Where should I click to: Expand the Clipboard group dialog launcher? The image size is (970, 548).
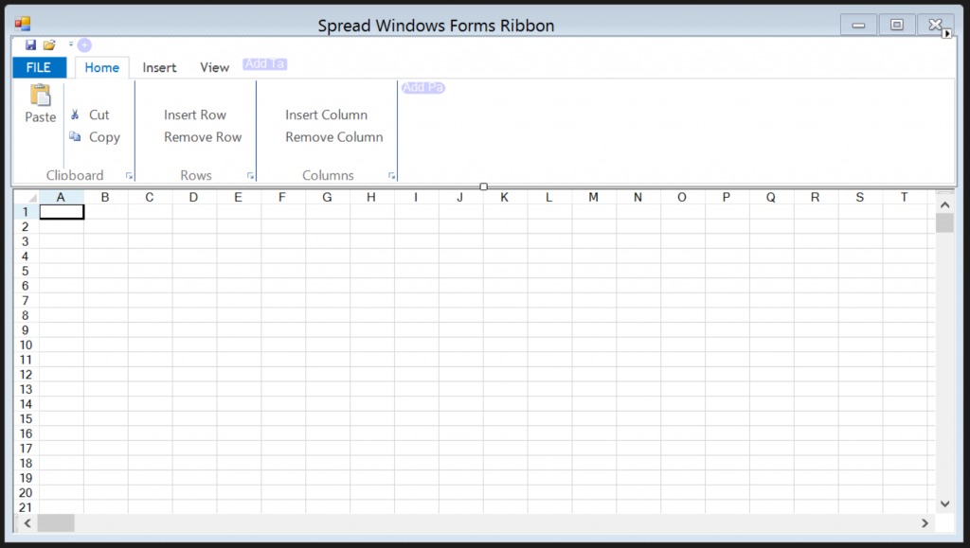(129, 176)
